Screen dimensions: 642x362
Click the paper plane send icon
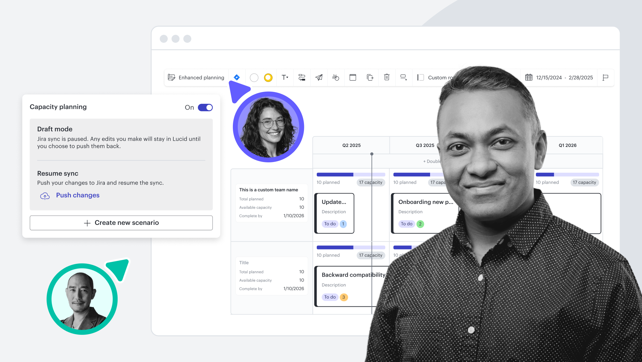(319, 78)
